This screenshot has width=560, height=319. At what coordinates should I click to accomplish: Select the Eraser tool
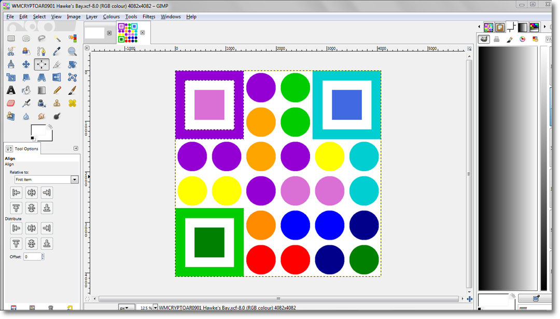(11, 103)
